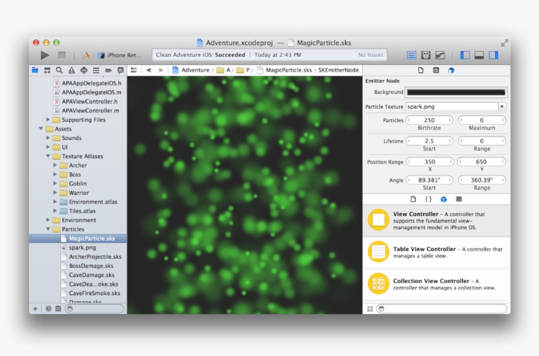Viewport: 539px width, 356px height.
Task: Switch to the Version editor
Action: coord(440,55)
